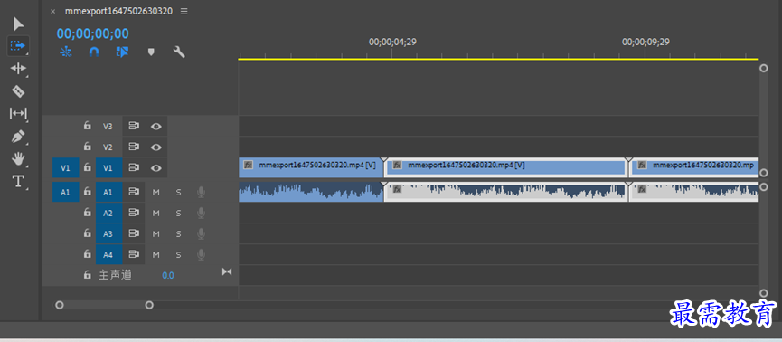Target track V2 header
This screenshot has width=782, height=342.
point(108,147)
